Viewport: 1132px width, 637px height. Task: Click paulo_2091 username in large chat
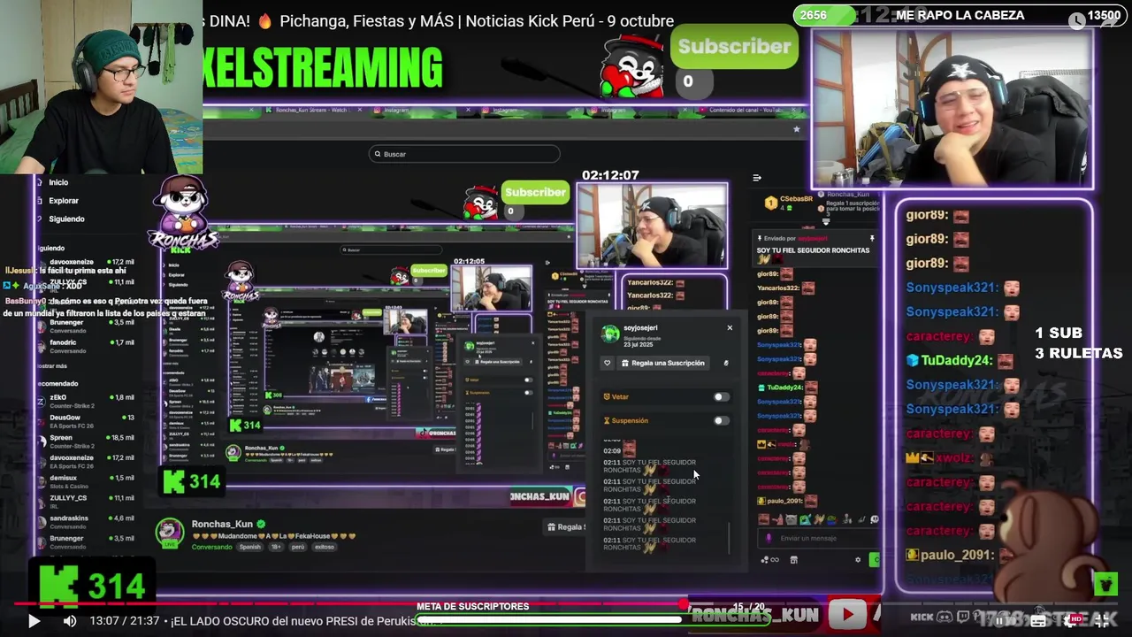point(958,555)
